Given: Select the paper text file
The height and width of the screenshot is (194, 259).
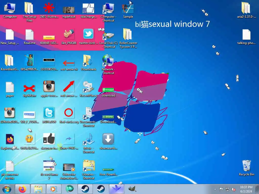Looking at the screenshot, I should [10, 89].
